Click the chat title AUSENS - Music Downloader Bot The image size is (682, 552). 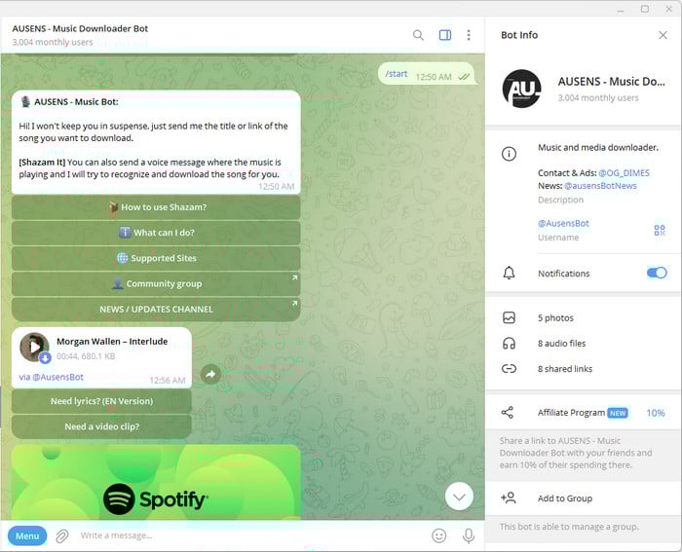(80, 28)
